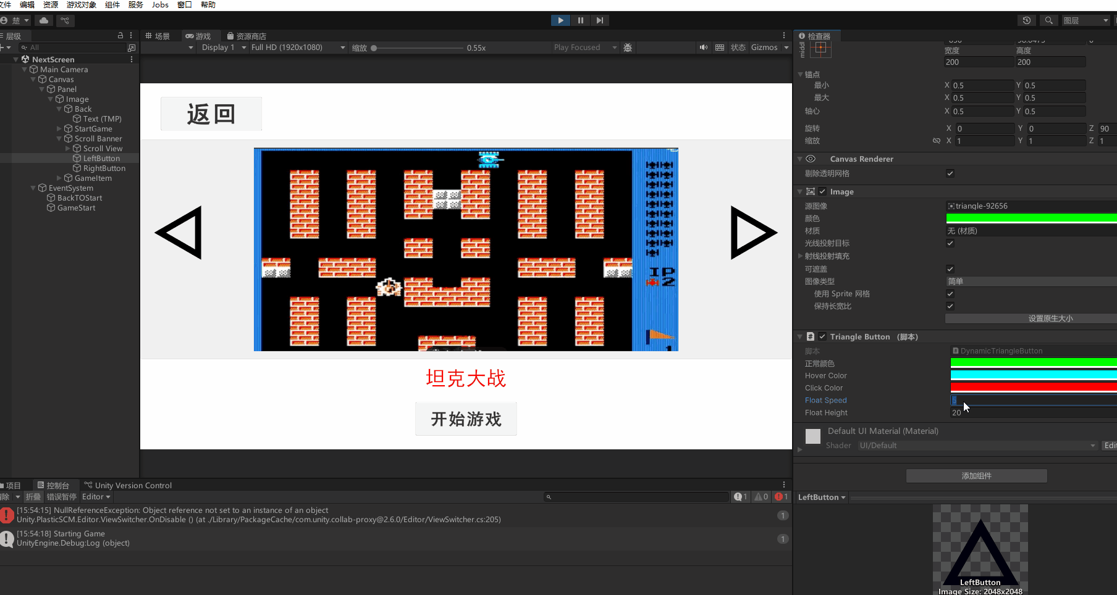Select BackTOStart object in hierarchy
Viewport: 1117px width, 595px height.
click(x=80, y=198)
